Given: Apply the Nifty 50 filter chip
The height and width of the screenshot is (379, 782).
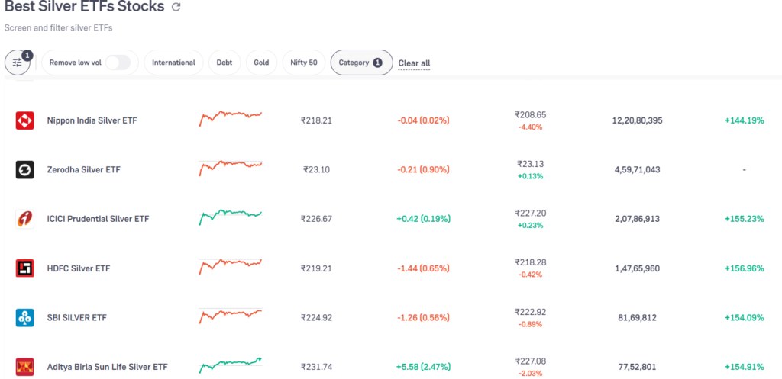Looking at the screenshot, I should coord(303,63).
